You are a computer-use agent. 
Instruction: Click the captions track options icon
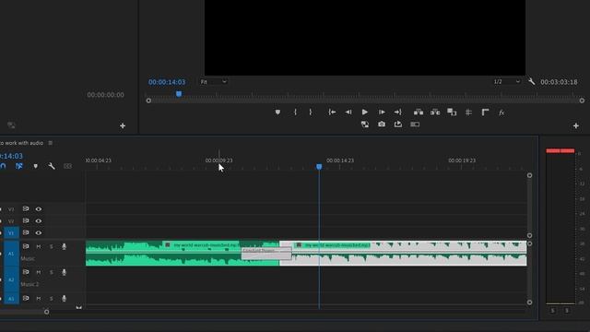[67, 166]
